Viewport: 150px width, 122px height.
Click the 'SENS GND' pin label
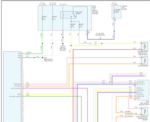point(17,84)
